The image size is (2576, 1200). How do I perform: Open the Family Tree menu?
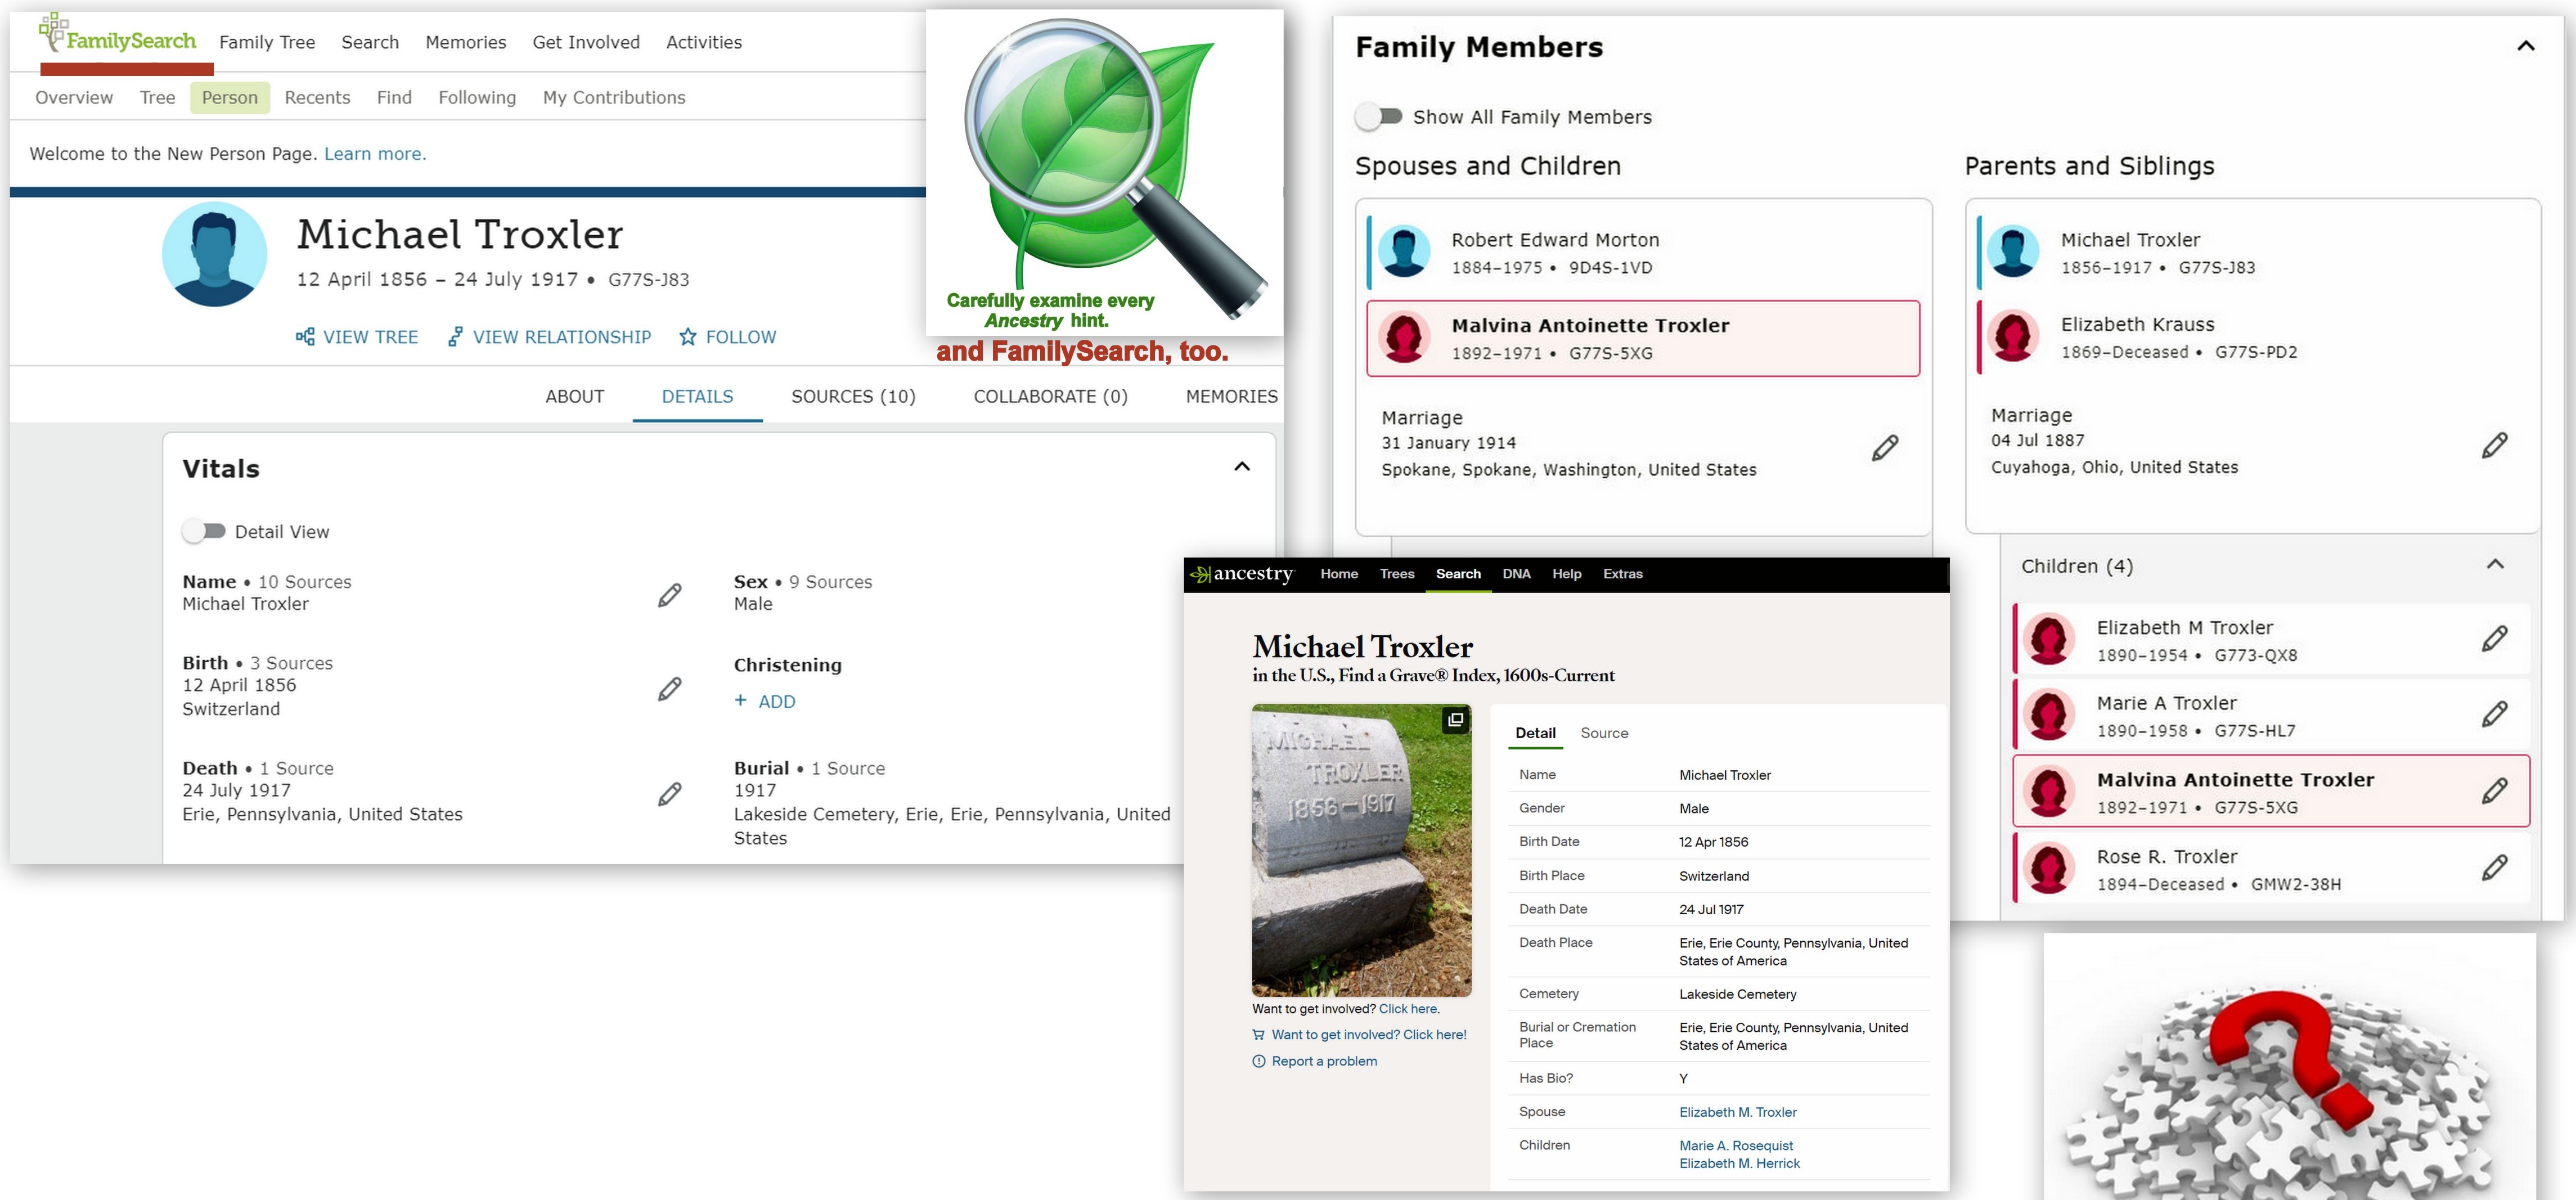(267, 42)
